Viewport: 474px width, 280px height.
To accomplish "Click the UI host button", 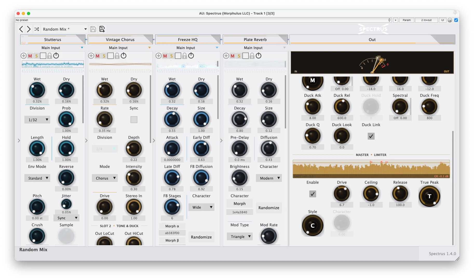I will point(443,20).
